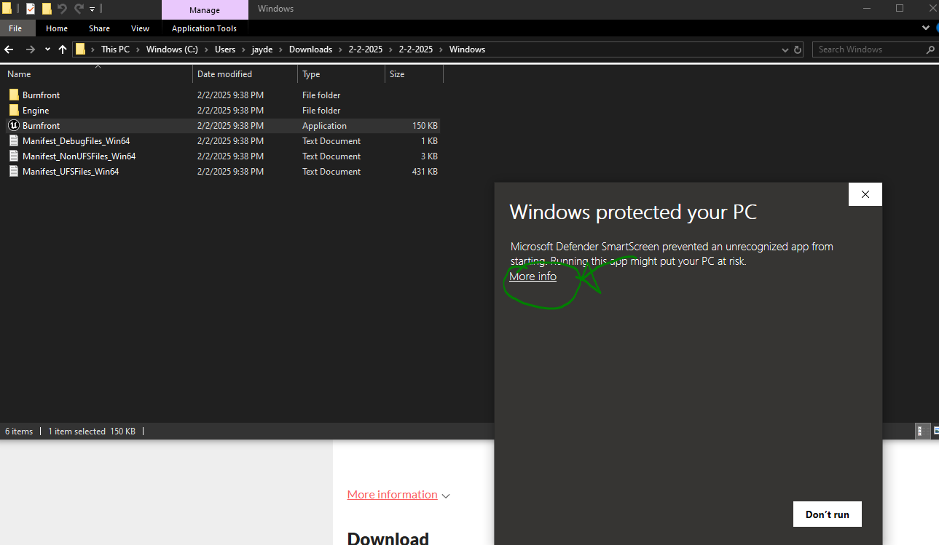Open the View ribbon tab
Screen dimensions: 939x545
coord(141,28)
